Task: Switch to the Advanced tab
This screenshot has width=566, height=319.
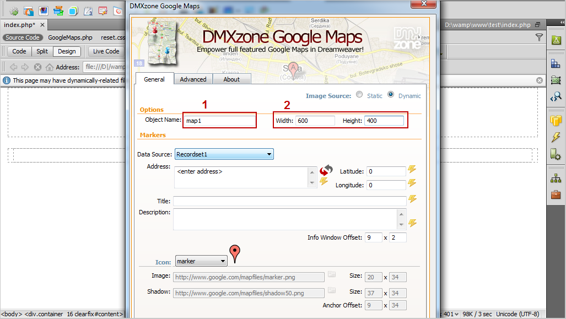Action: 193,79
